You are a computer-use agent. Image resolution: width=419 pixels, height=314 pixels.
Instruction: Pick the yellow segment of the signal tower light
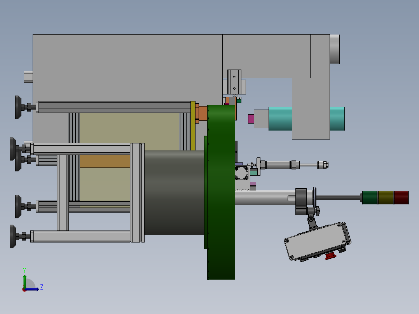click(x=386, y=197)
